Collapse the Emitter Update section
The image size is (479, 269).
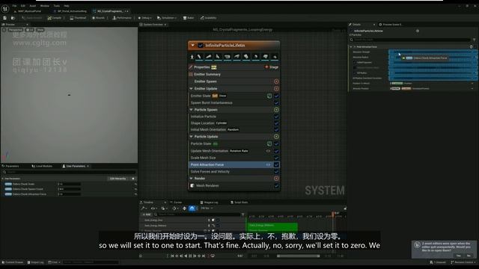(192, 89)
